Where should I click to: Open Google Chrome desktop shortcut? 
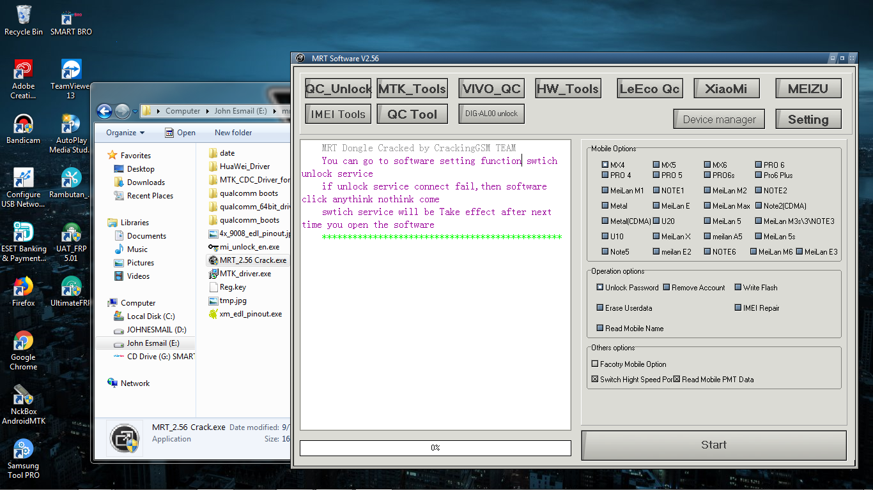tap(24, 350)
